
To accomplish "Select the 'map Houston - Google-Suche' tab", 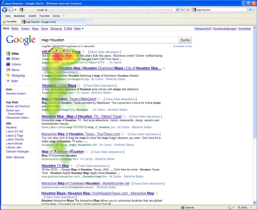I will pyautogui.click(x=53, y=22).
